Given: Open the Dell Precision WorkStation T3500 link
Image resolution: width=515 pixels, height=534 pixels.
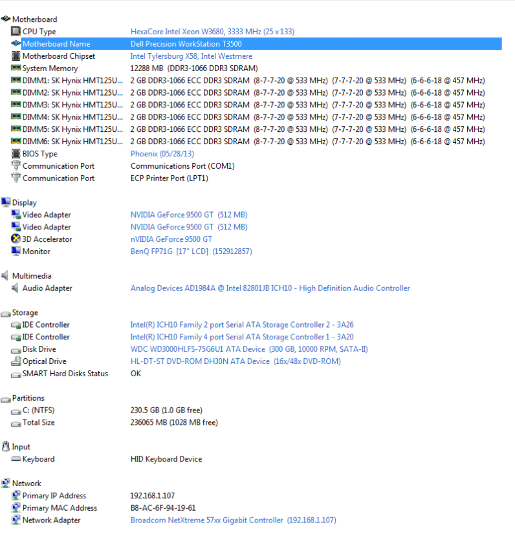Looking at the screenshot, I should (186, 44).
